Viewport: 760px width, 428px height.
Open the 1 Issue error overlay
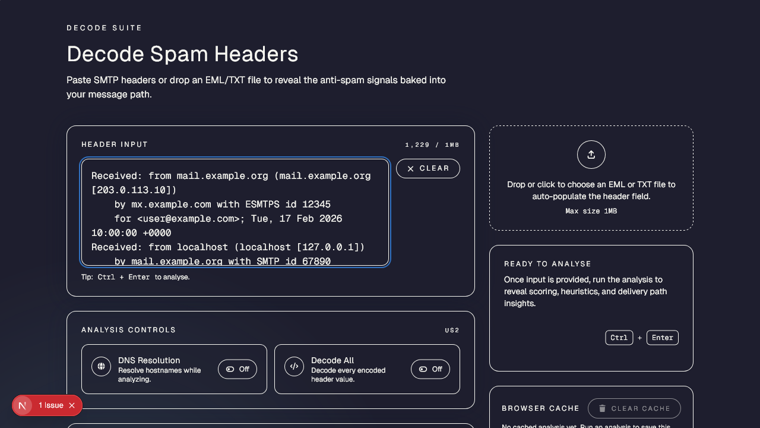51,405
